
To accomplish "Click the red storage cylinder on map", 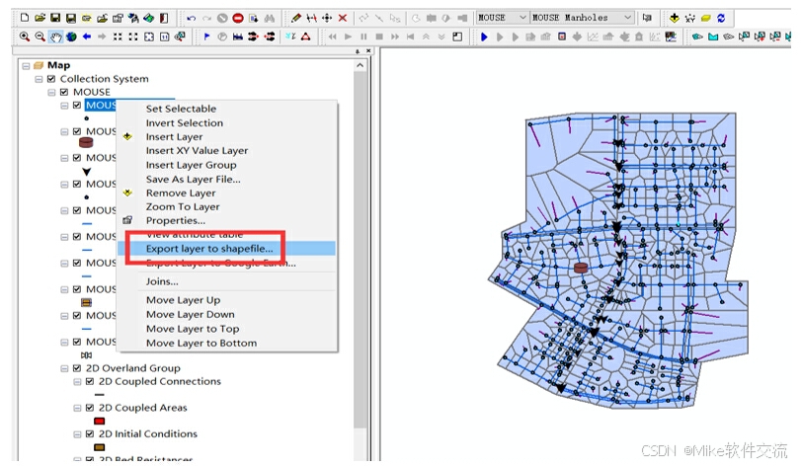I will point(581,267).
